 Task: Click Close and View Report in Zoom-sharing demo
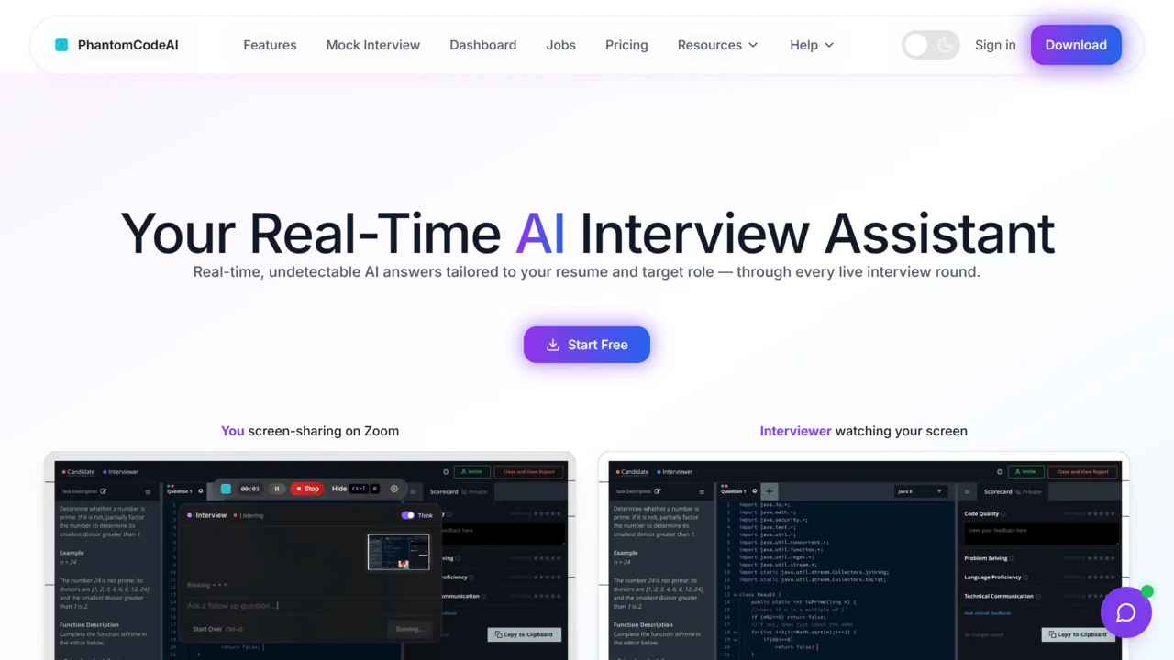tap(529, 472)
